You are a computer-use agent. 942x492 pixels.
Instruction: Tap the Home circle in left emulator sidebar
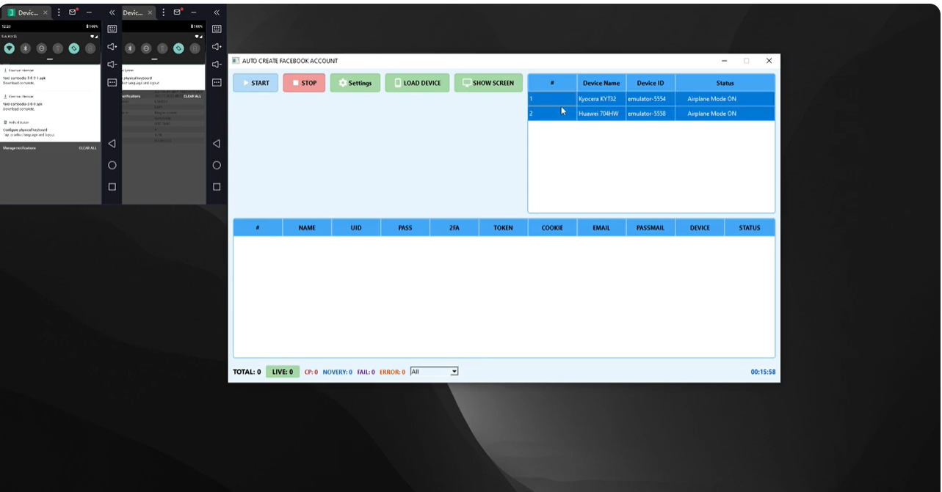pyautogui.click(x=112, y=166)
